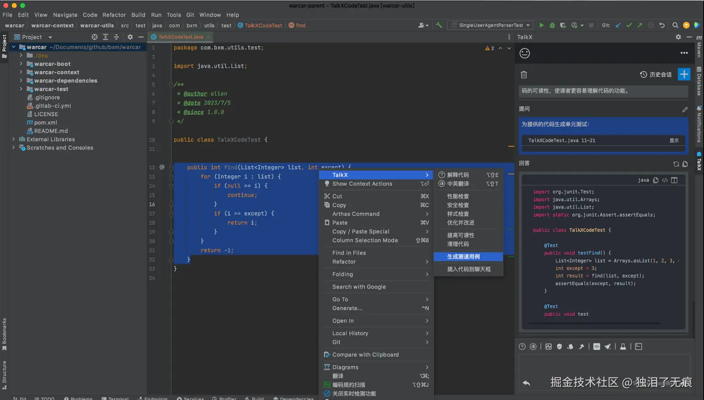The height and width of the screenshot is (400, 704).
Task: Click the flask test icon in TalkX toolbar
Action: (623, 347)
